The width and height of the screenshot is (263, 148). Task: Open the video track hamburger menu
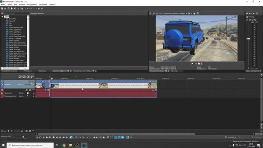2,81
